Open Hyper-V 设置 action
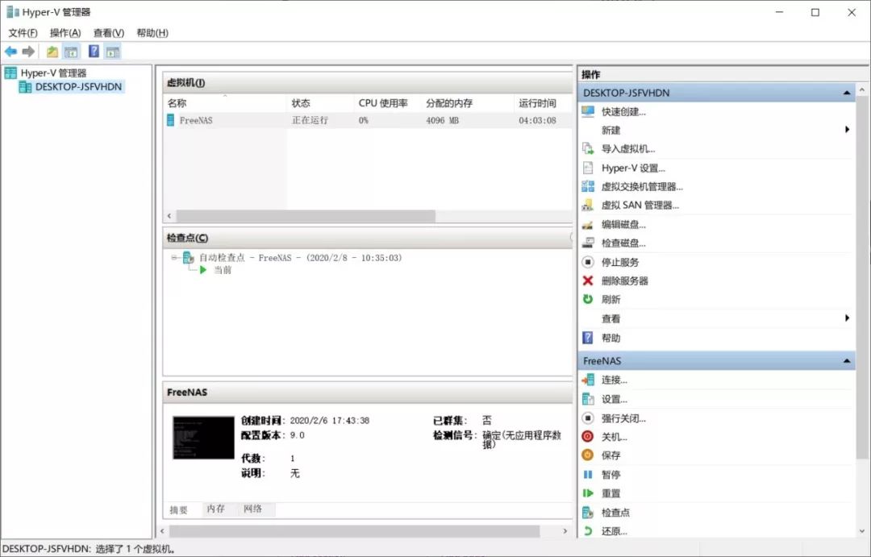This screenshot has height=557, width=871. (633, 168)
